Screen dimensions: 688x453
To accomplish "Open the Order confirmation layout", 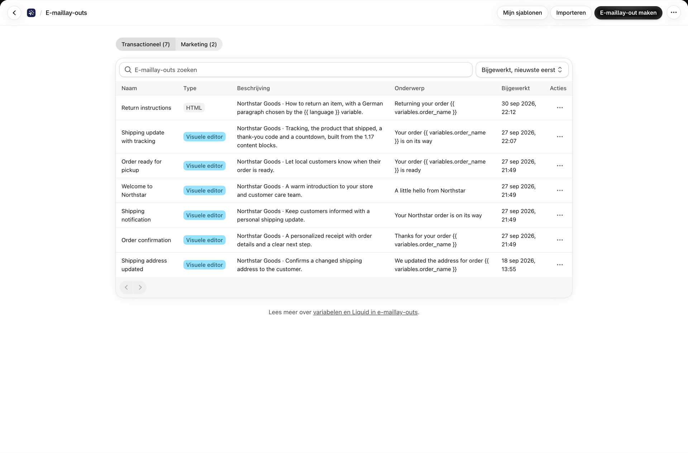I will point(146,240).
